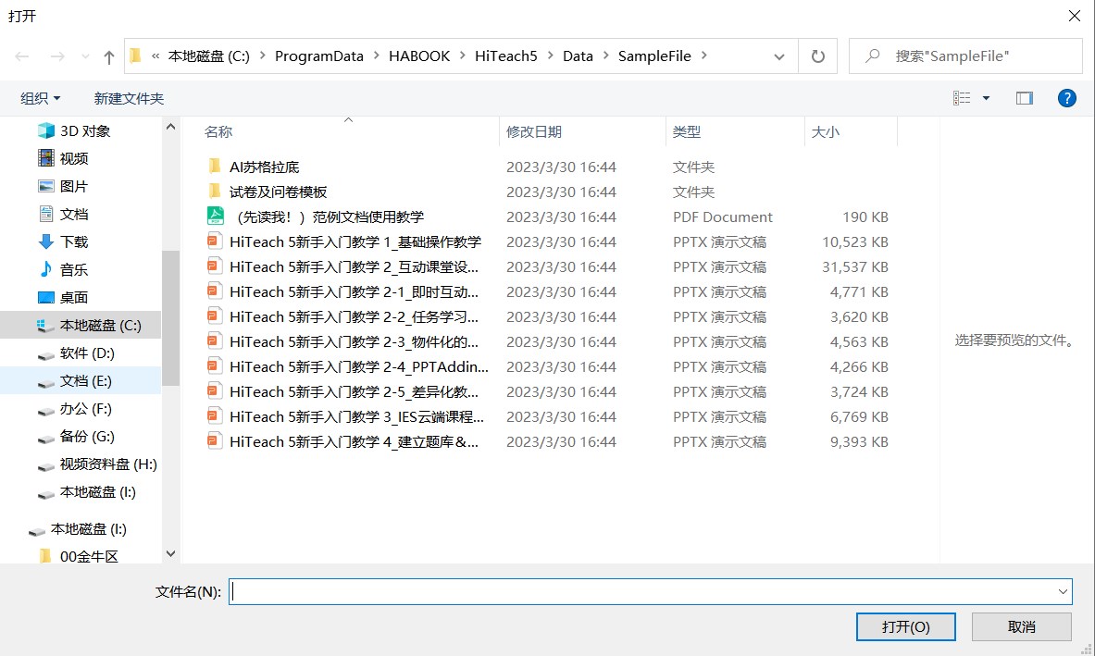Screen dimensions: 1095x656
Task: Select the PDF icon of 范例文档使用教学 file
Action: (x=215, y=217)
